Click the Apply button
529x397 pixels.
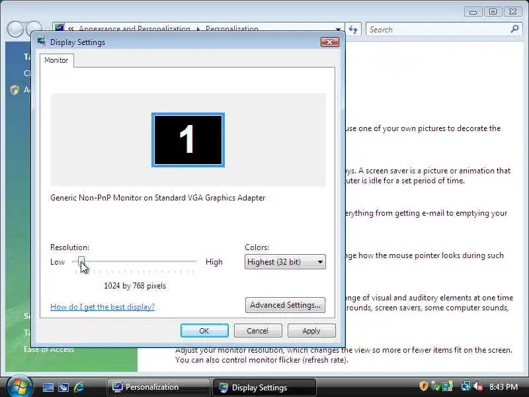click(311, 331)
